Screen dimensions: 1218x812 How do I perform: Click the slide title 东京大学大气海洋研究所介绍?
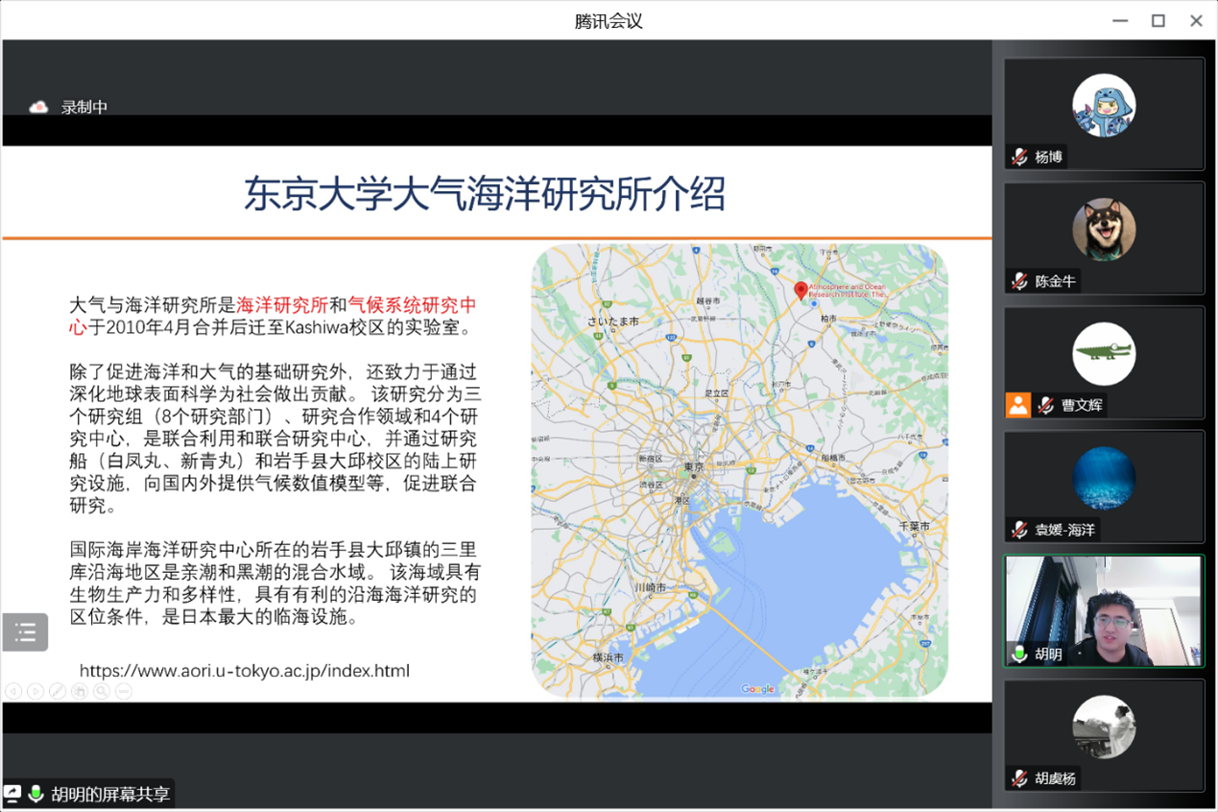(x=485, y=194)
